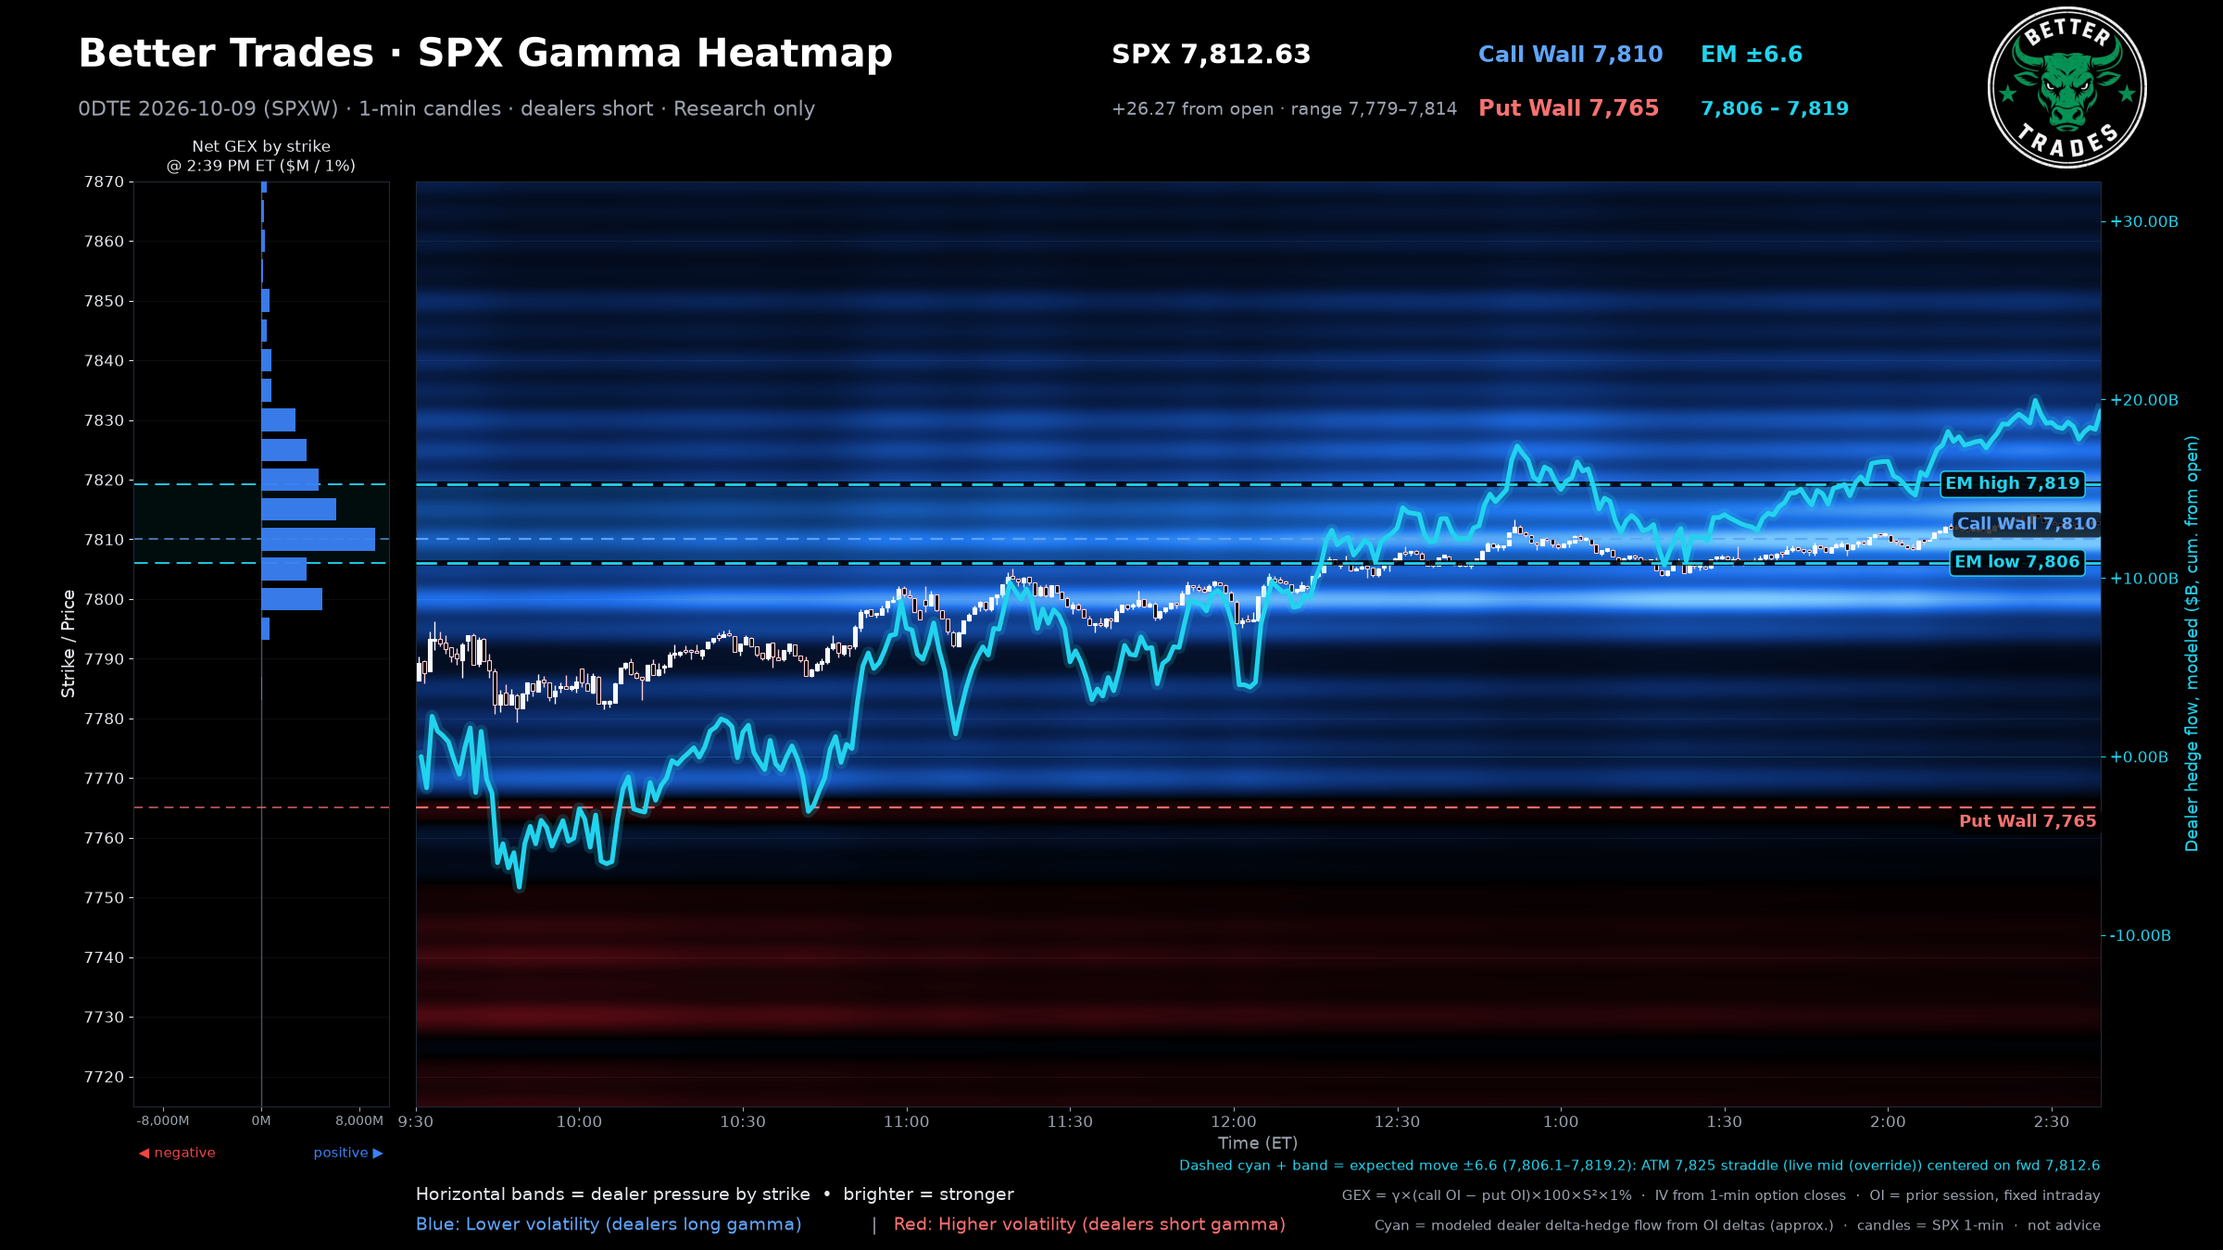The image size is (2223, 1250).
Task: Click the 7720 strike axis label
Action: (x=104, y=1077)
